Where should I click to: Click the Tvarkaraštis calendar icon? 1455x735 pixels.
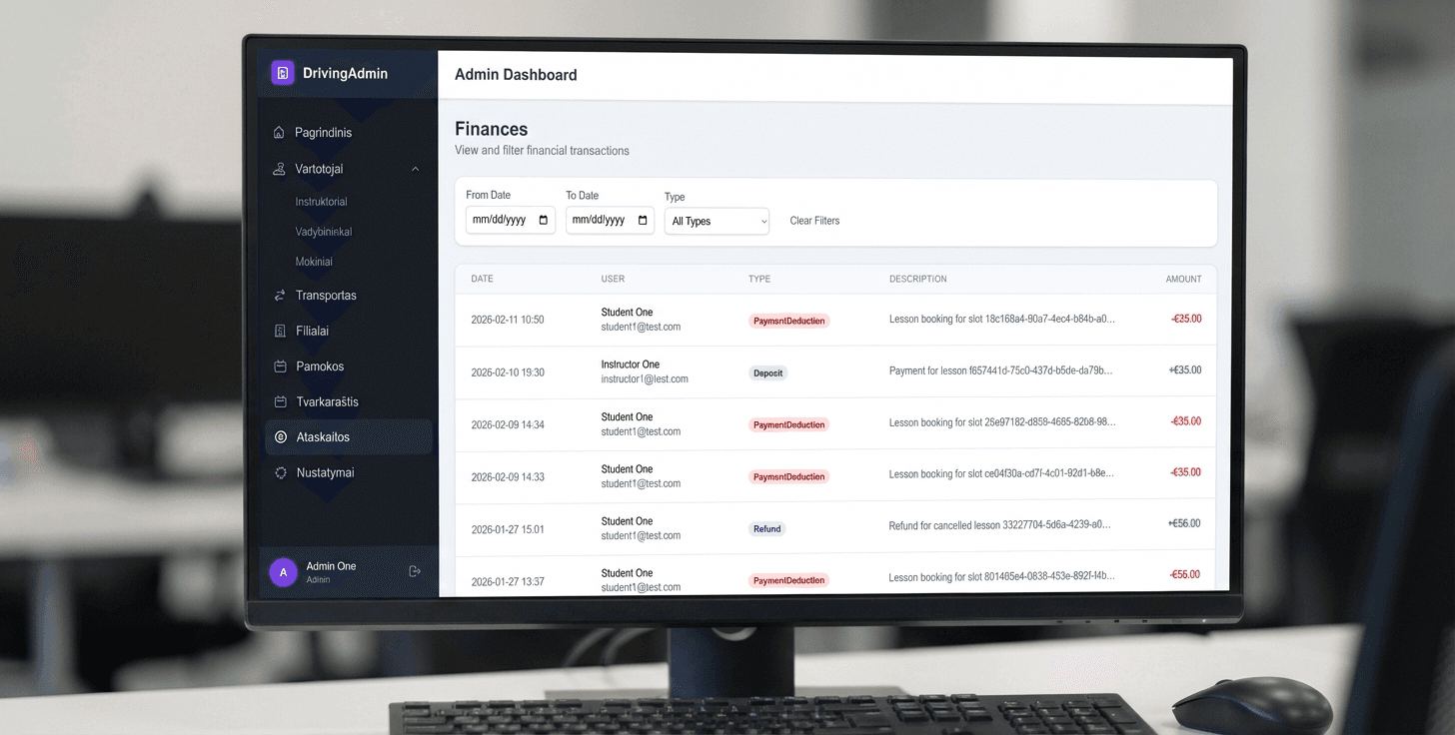tap(280, 401)
